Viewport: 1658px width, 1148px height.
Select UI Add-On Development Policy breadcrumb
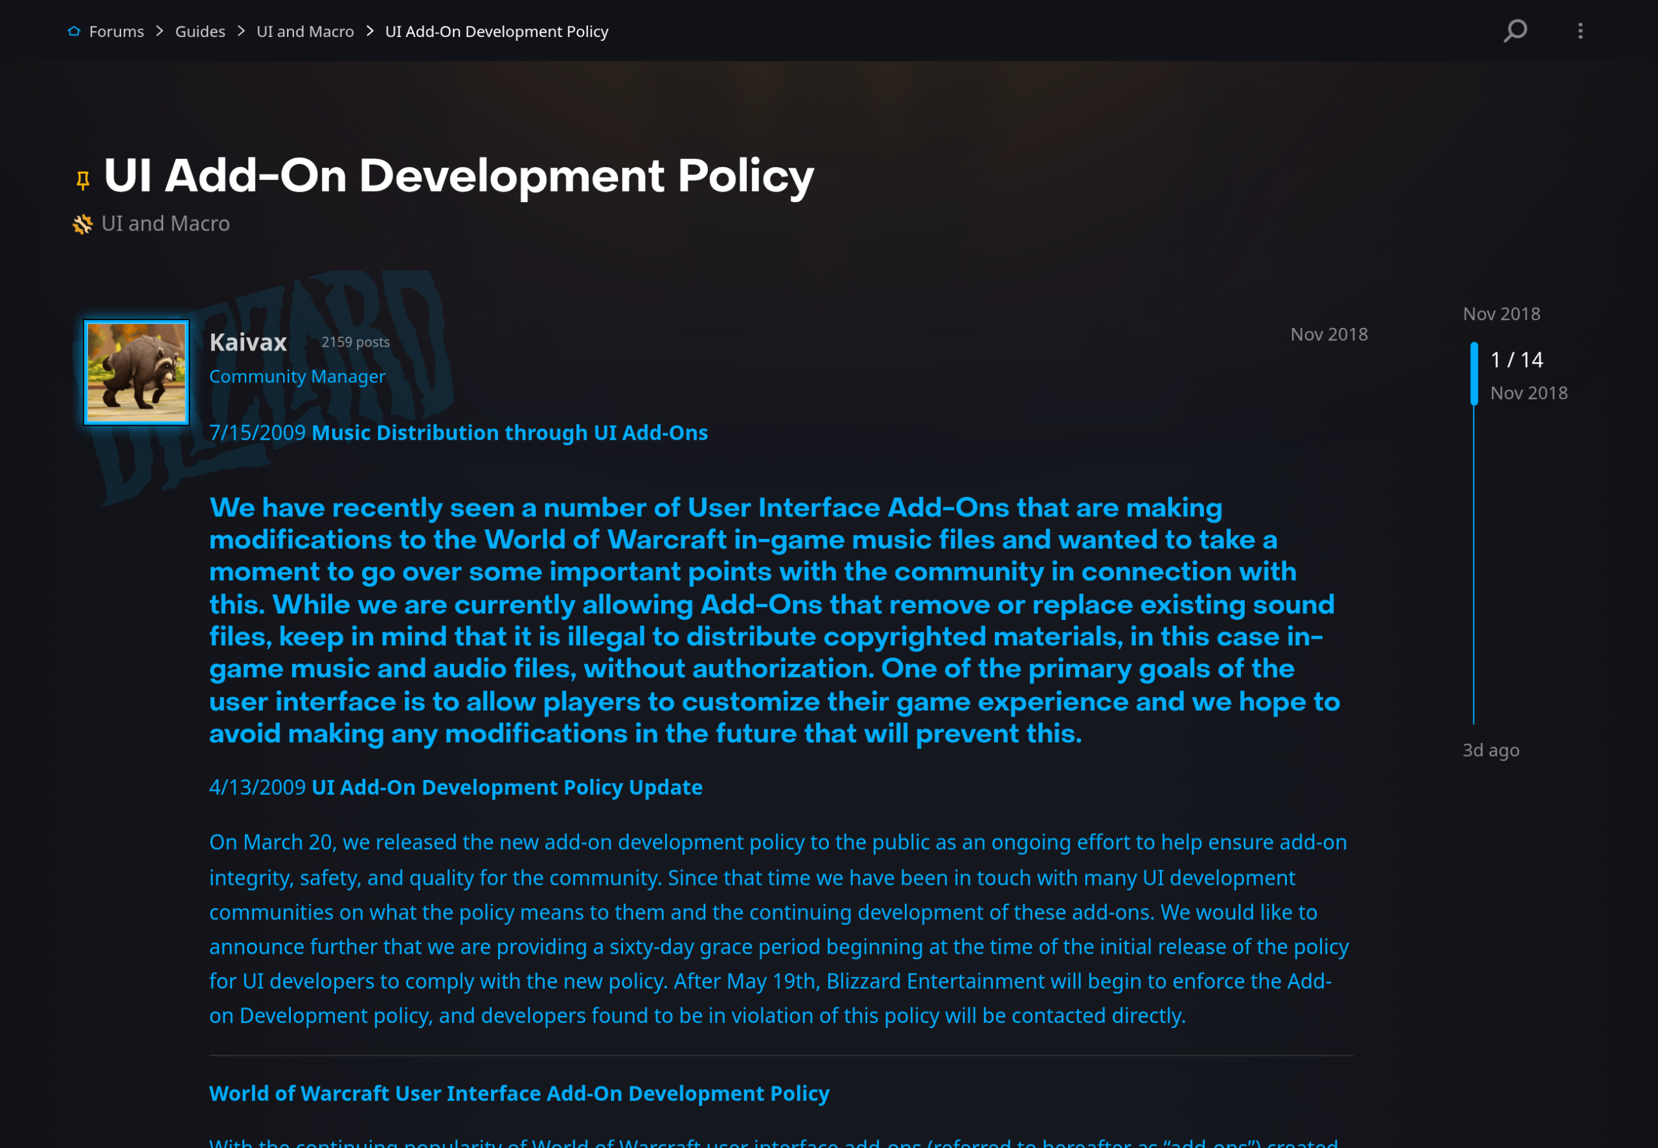pos(497,32)
